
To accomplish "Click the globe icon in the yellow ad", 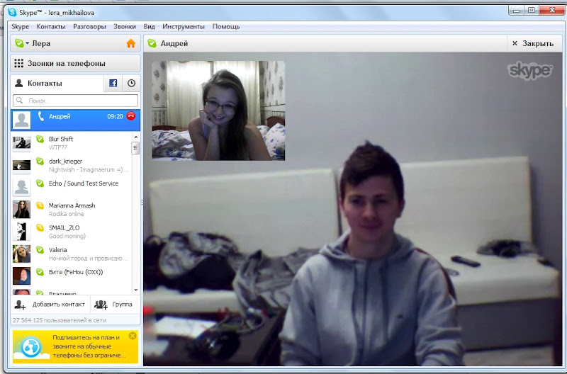I will [x=30, y=347].
